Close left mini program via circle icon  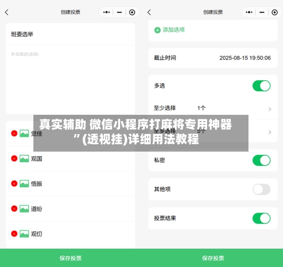(x=132, y=12)
